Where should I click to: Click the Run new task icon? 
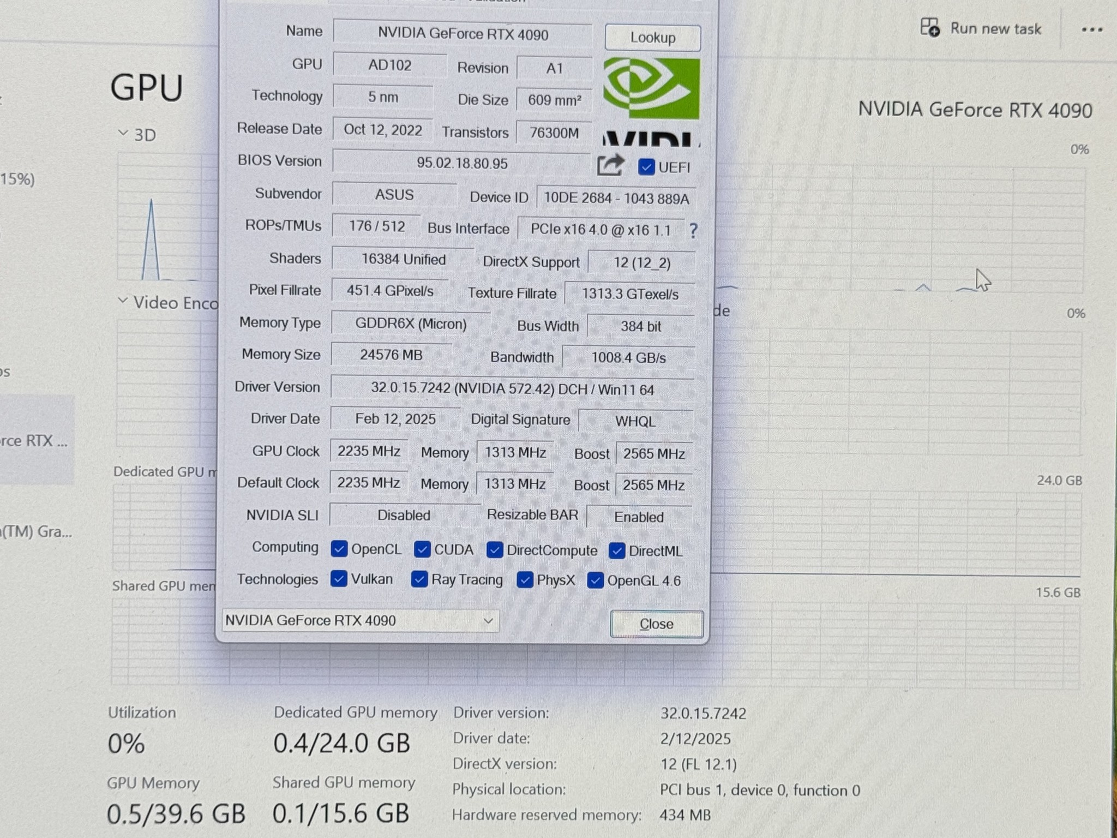point(930,27)
